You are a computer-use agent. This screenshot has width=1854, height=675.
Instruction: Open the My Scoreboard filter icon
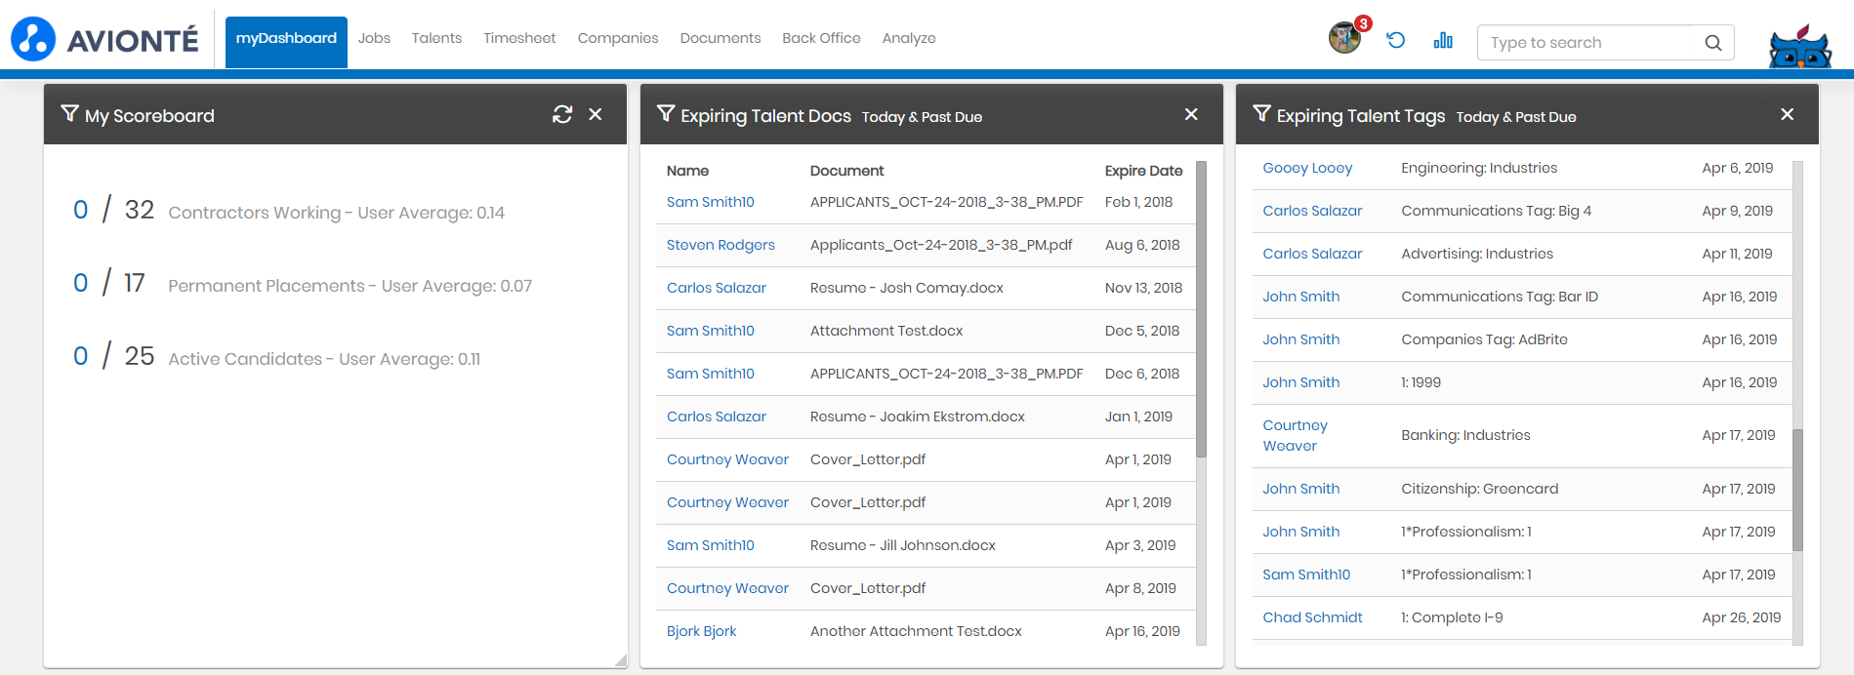(x=69, y=114)
